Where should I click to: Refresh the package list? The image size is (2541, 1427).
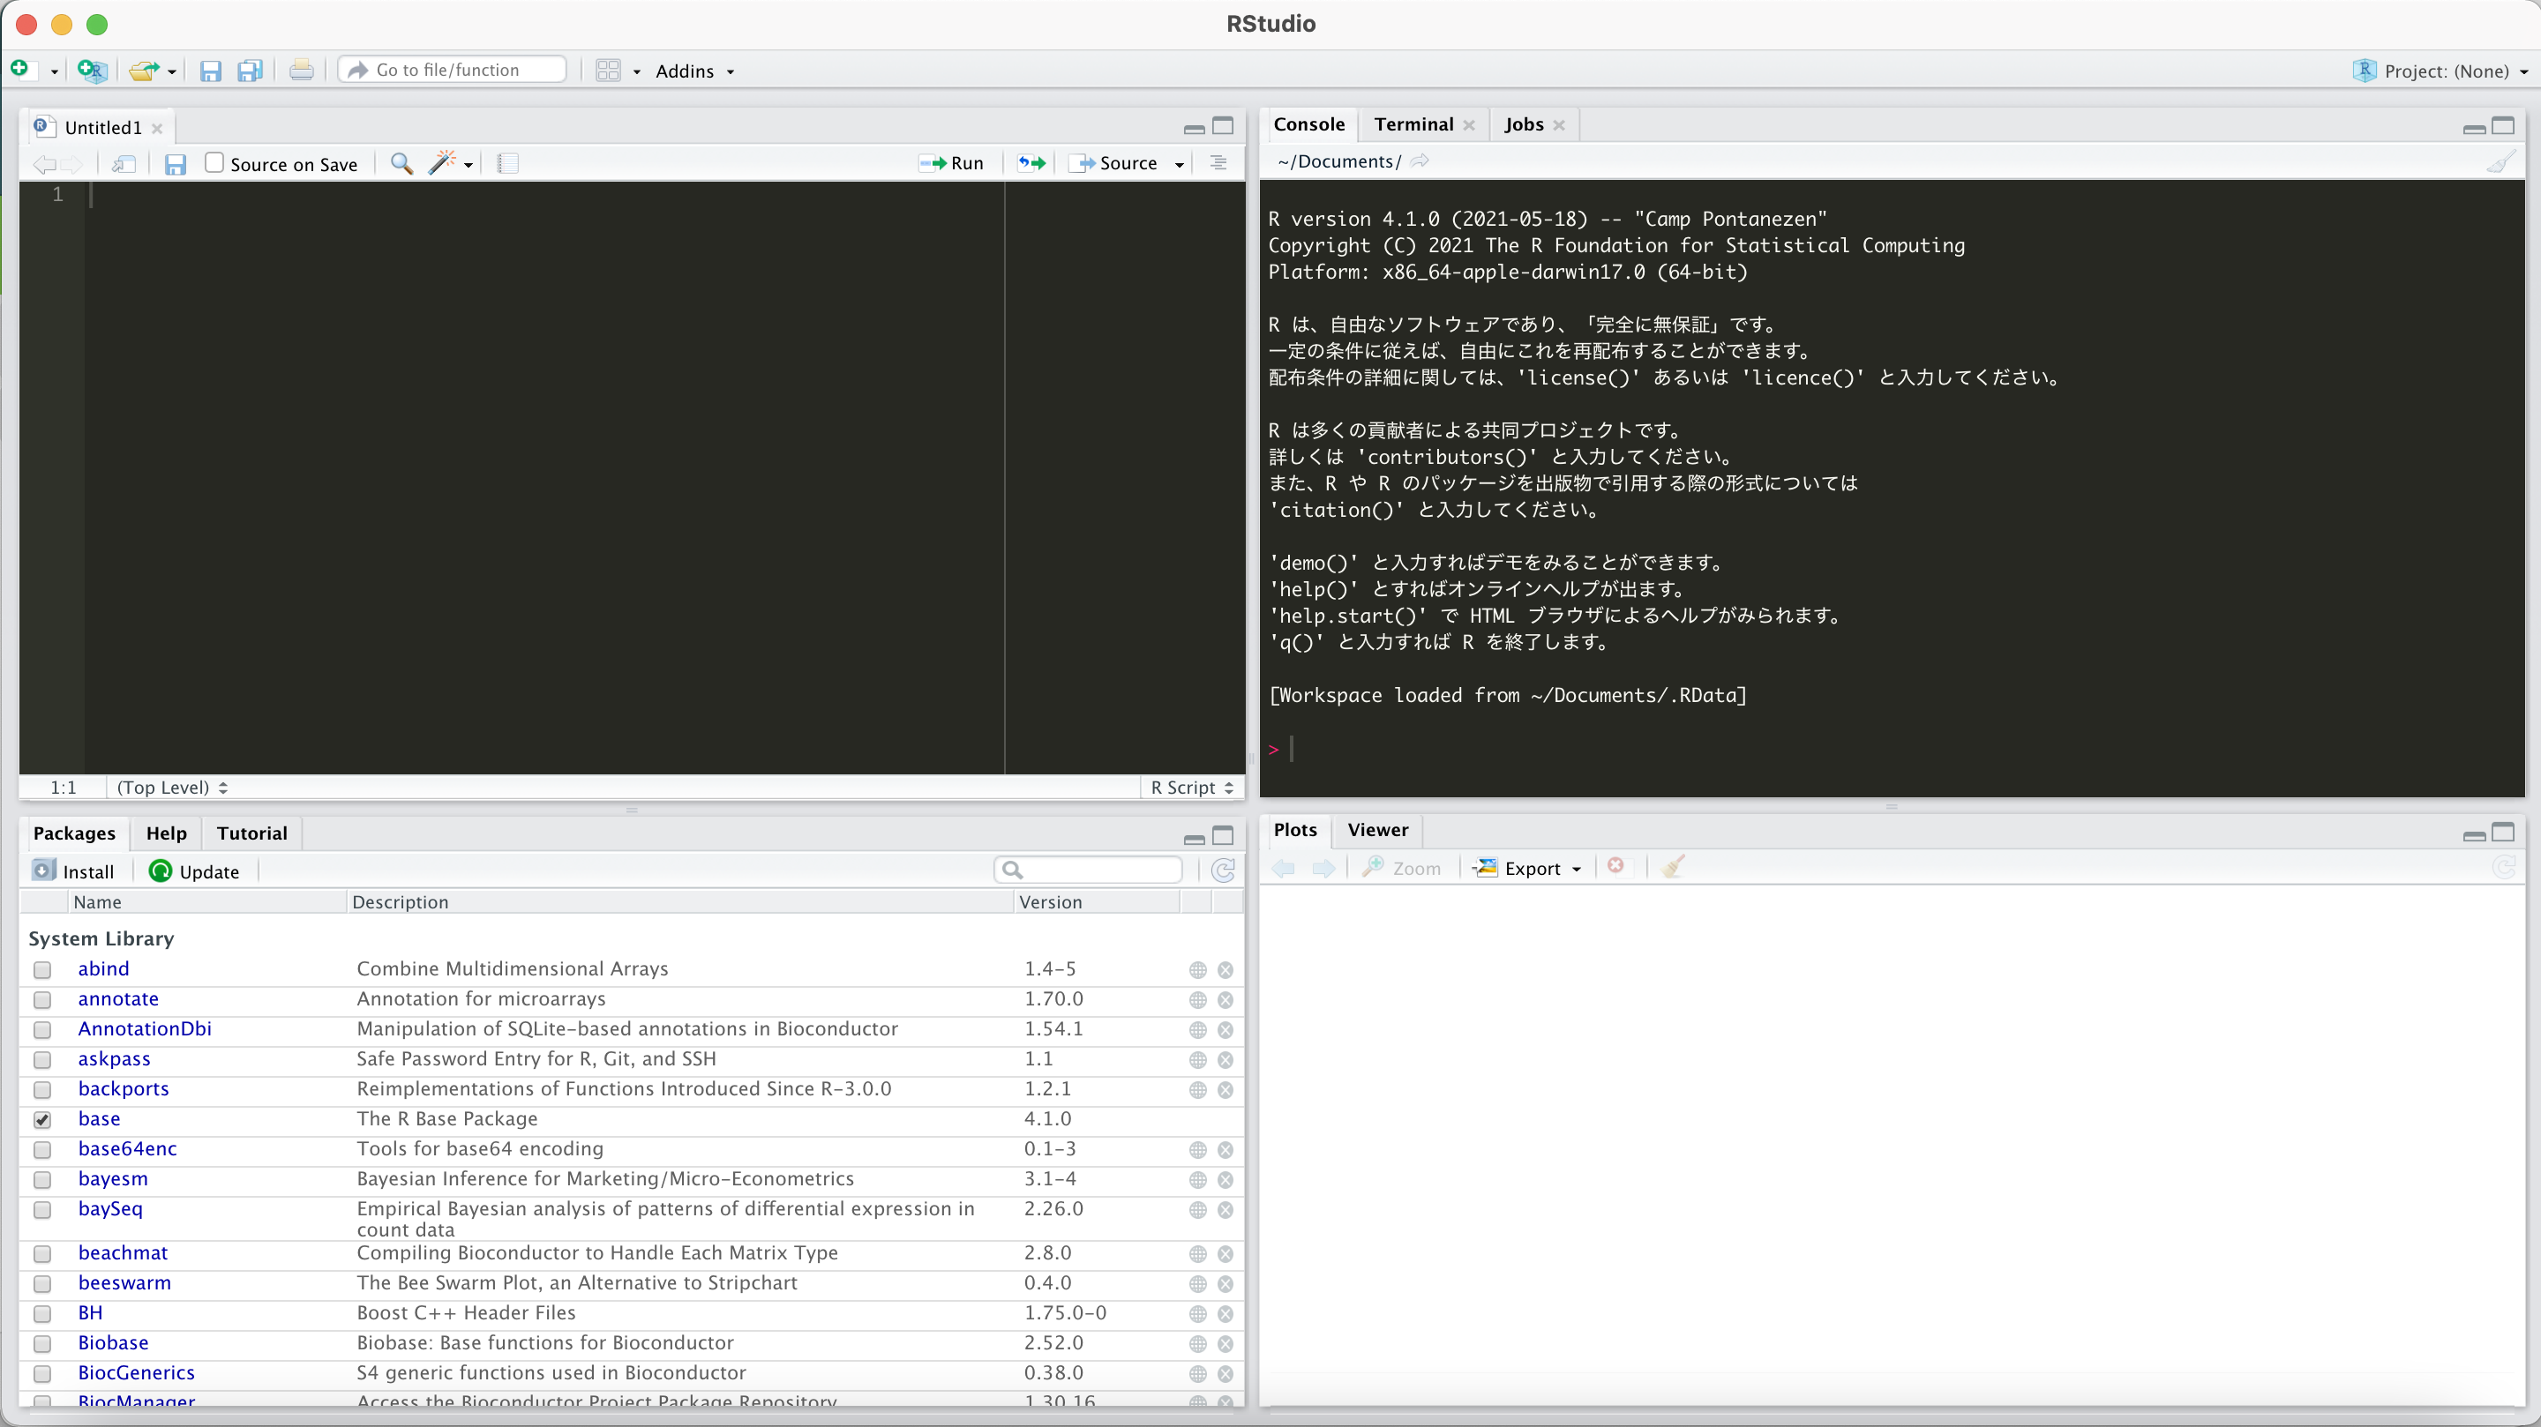pyautogui.click(x=1223, y=870)
